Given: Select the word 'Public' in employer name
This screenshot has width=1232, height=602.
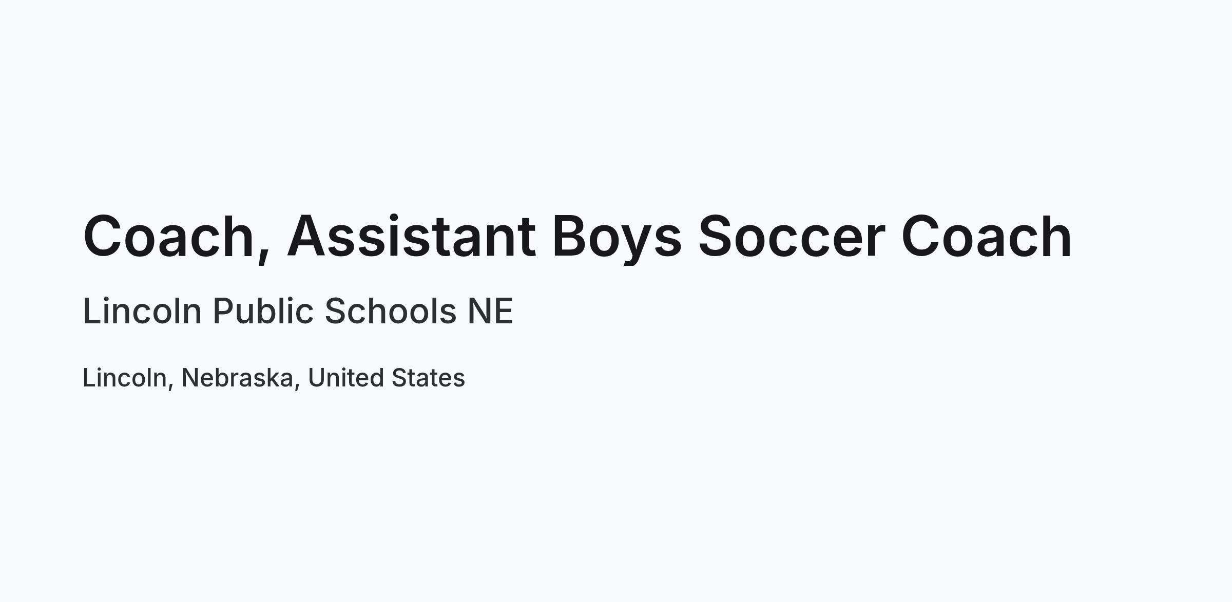Looking at the screenshot, I should click(263, 311).
